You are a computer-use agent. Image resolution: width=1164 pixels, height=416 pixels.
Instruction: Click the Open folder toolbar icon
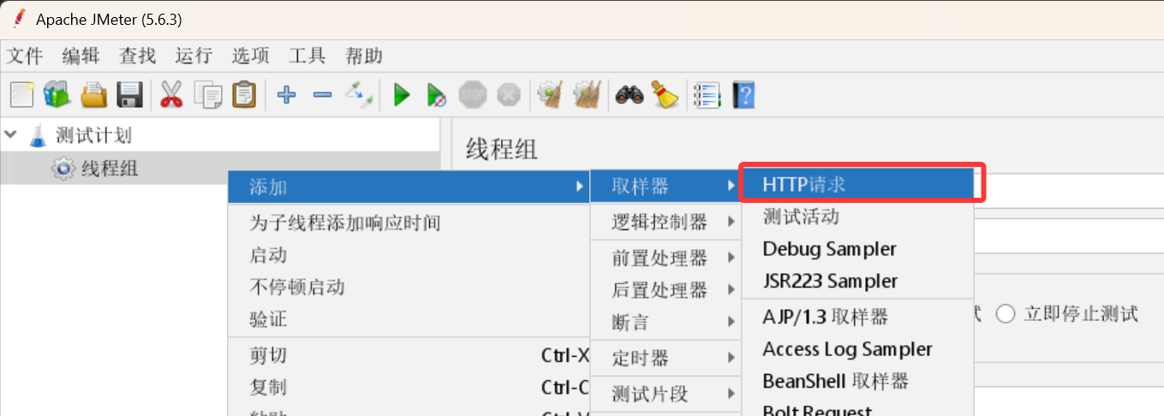click(93, 94)
